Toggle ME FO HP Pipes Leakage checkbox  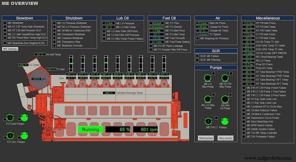150,46
